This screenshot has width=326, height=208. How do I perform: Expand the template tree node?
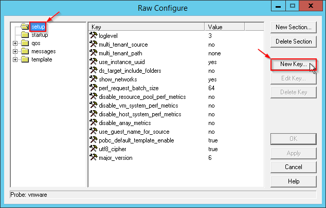click(x=15, y=59)
